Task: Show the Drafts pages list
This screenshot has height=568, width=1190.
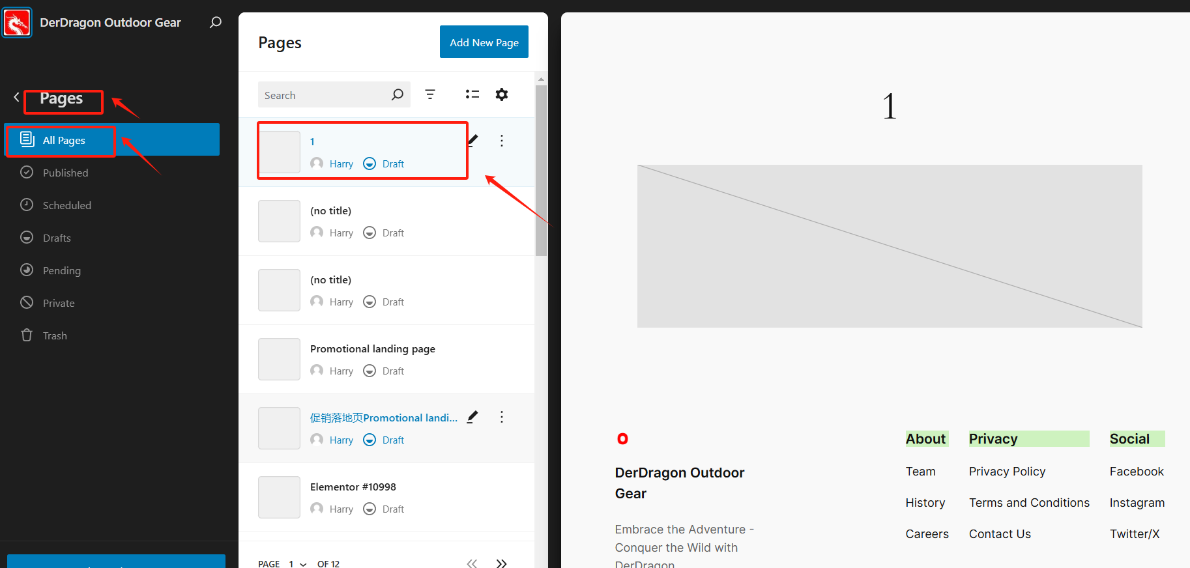Action: pos(57,238)
